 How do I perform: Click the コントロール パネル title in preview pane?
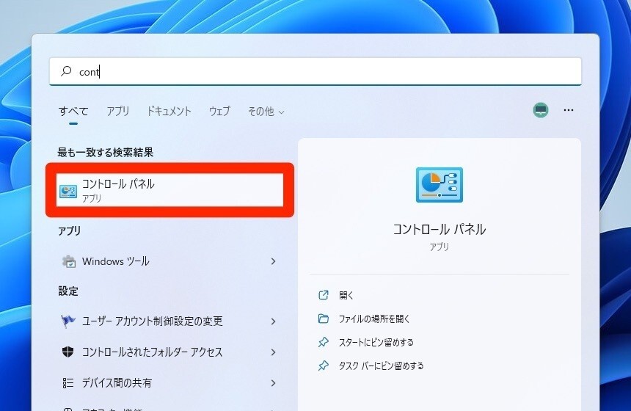coord(439,230)
